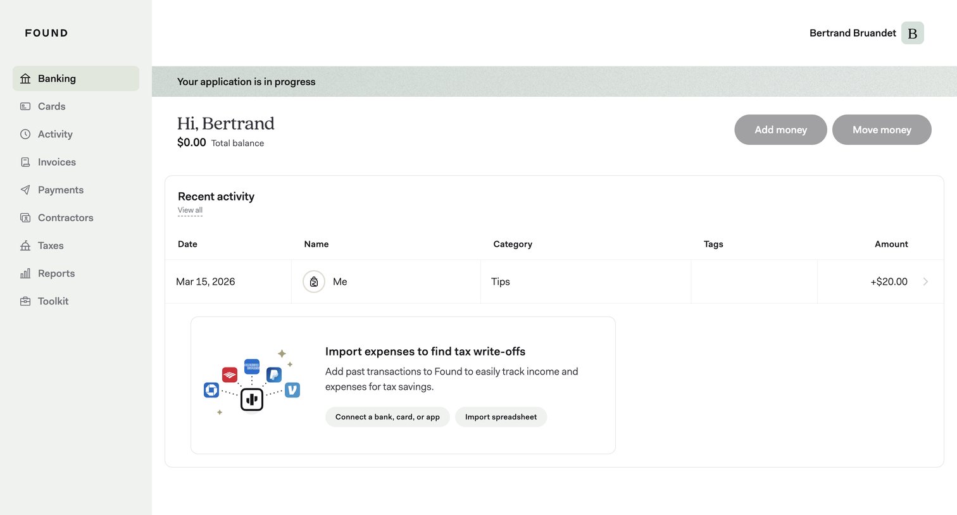Click the Contractors icon in sidebar
The height and width of the screenshot is (515, 957).
pos(25,218)
